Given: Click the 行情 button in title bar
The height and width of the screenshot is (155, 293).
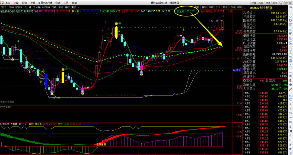Looking at the screenshot, I should (x=254, y=3).
